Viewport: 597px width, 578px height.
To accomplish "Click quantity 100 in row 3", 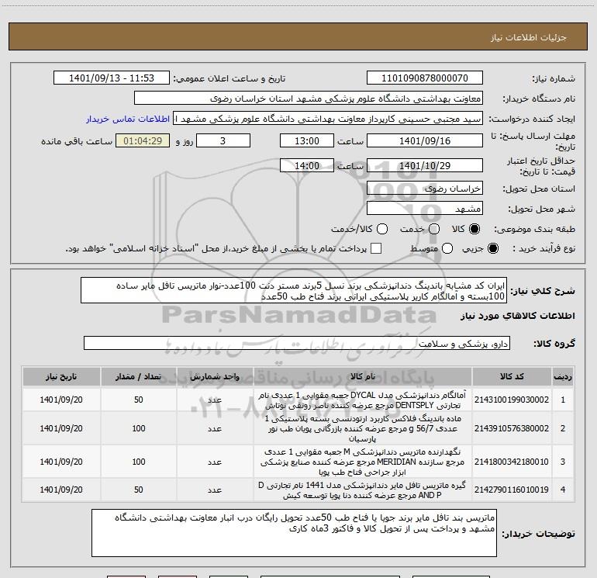I will click(x=139, y=462).
